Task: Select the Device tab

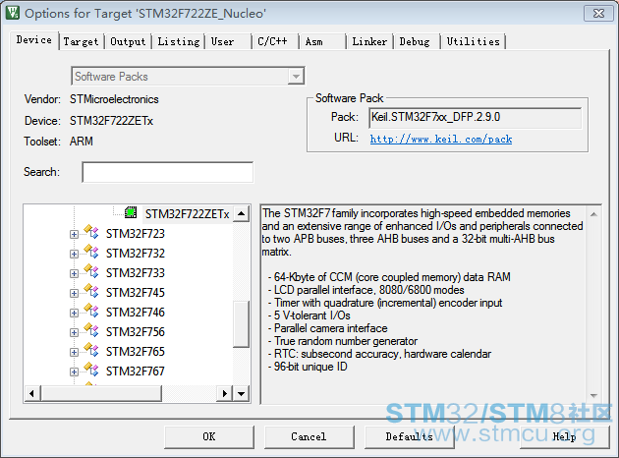Action: coord(34,40)
